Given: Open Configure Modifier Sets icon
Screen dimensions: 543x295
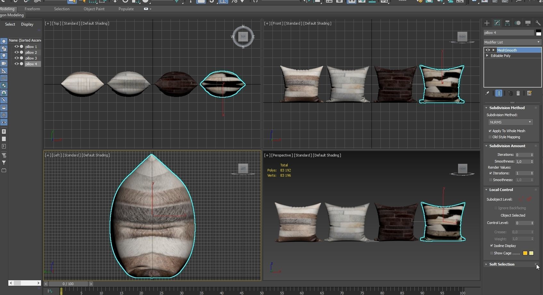Looking at the screenshot, I should tap(529, 93).
